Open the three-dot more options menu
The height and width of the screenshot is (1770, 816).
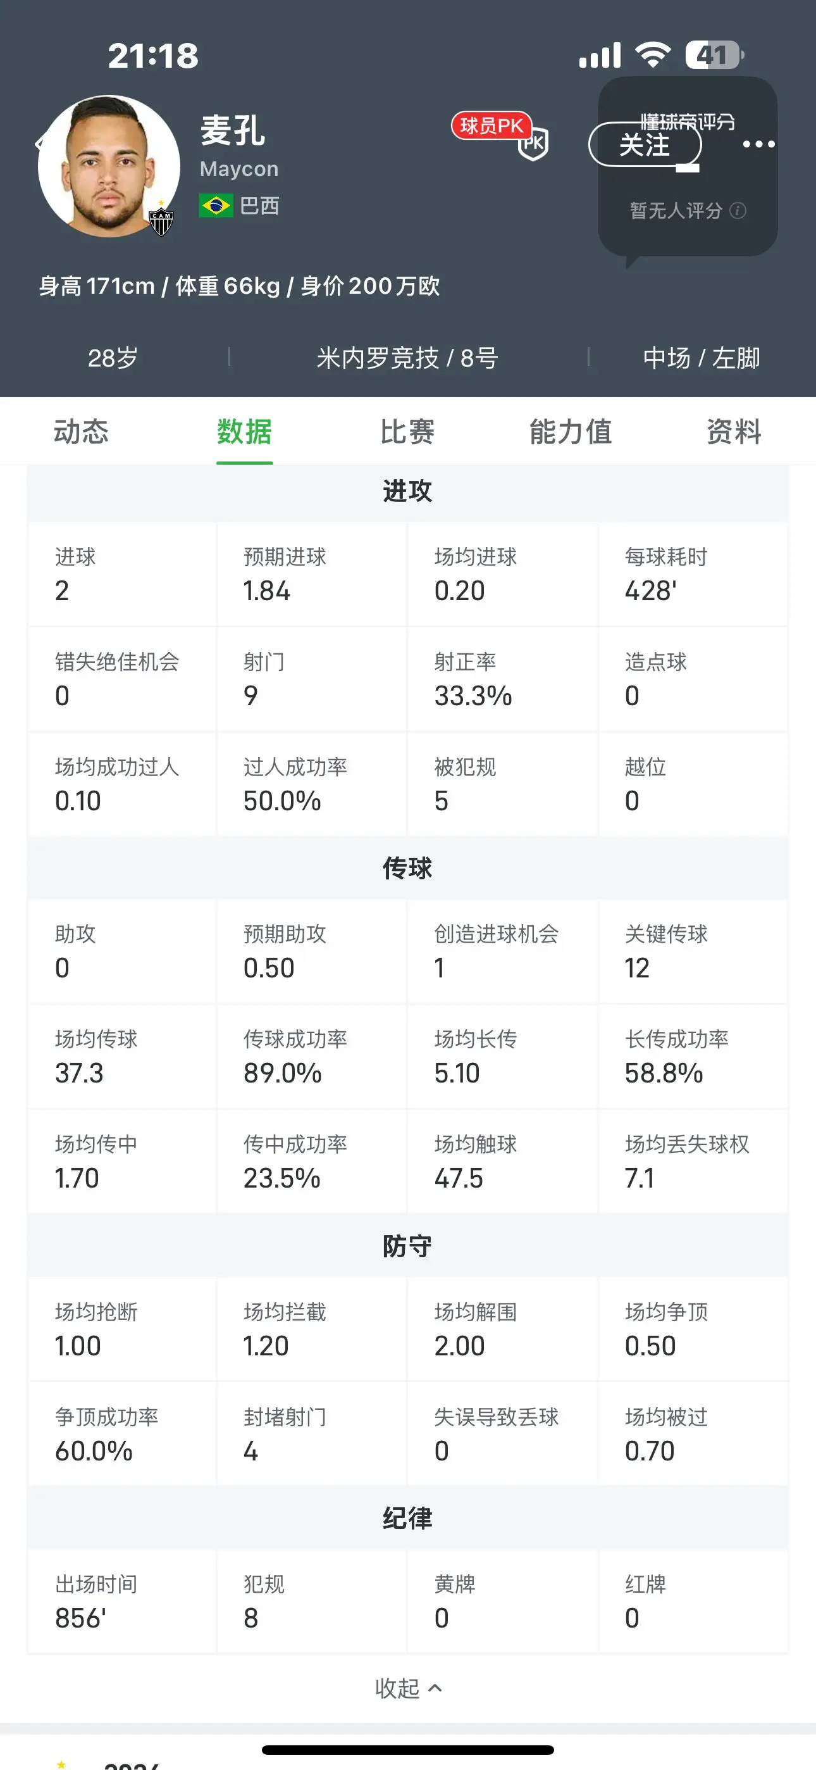758,144
